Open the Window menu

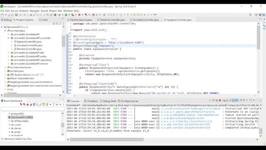point(68,11)
